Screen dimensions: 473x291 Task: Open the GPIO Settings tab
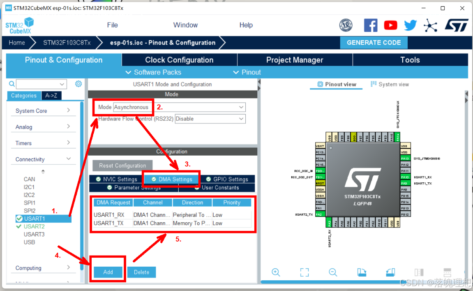[227, 179]
